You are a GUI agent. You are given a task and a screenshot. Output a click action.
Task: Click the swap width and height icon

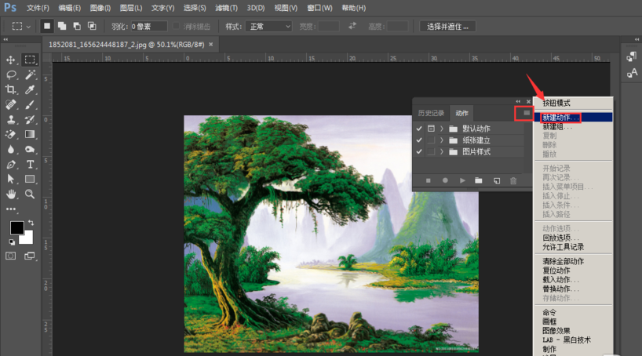pyautogui.click(x=352, y=26)
